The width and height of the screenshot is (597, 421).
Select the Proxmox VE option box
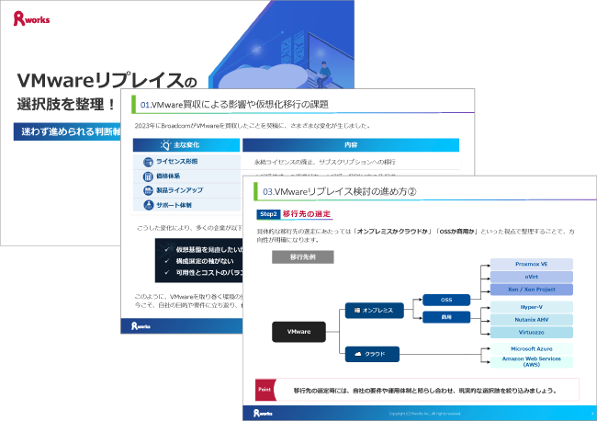(531, 264)
